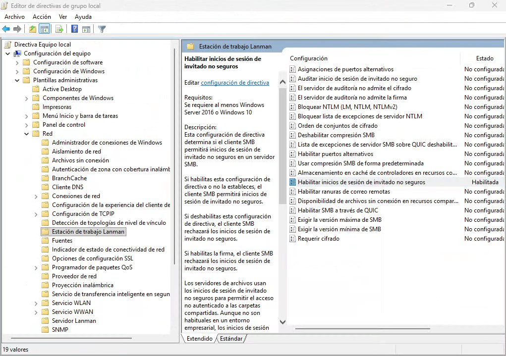Expand the Servicio WLAN folder
The width and height of the screenshot is (506, 356).
point(36,303)
